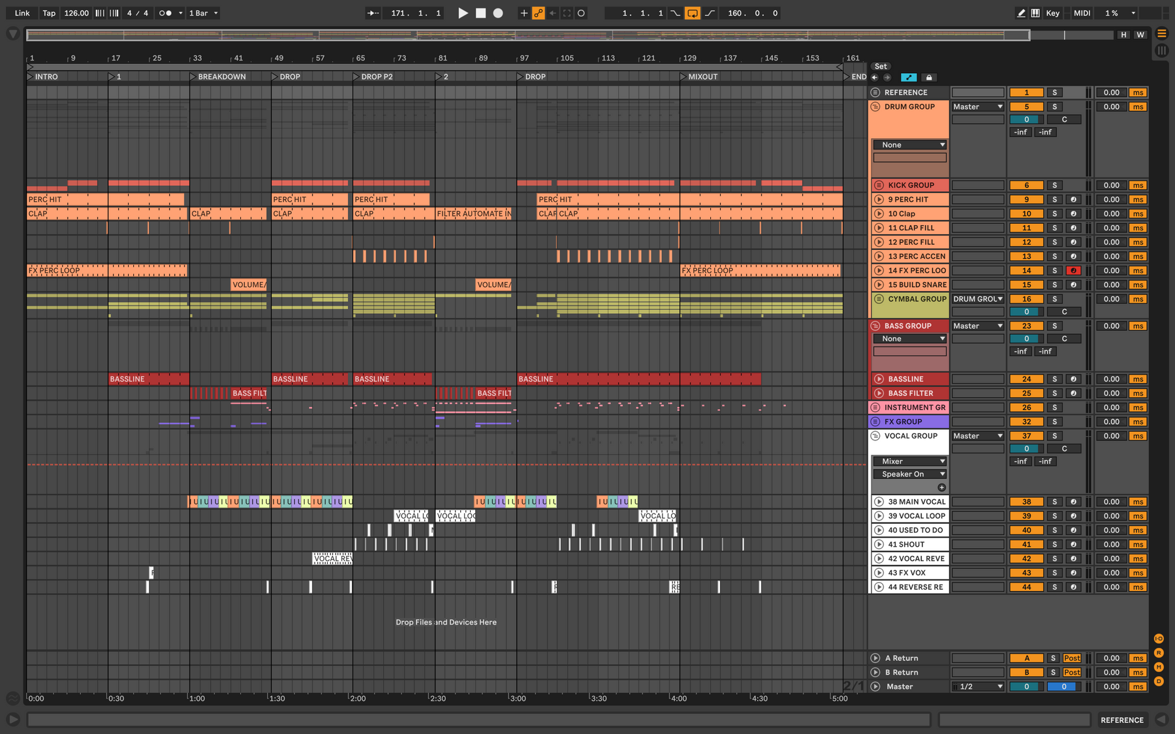Solo the 9 PERC HIT track
This screenshot has width=1175, height=734.
[1054, 200]
